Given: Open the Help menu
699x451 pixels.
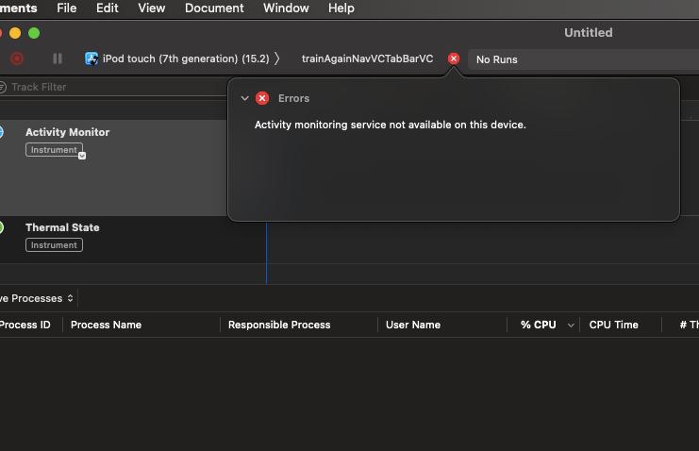Looking at the screenshot, I should click(341, 8).
